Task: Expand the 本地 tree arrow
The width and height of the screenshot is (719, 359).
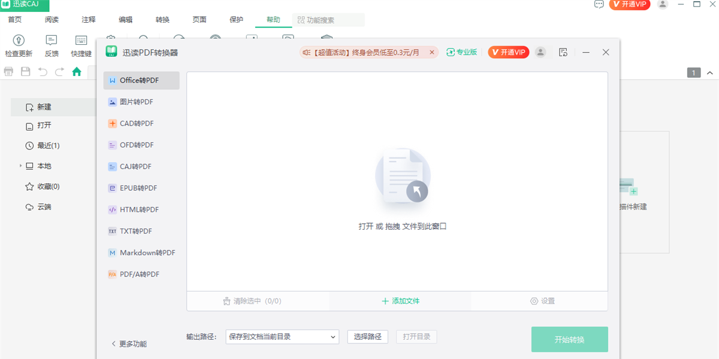Action: coord(20,166)
